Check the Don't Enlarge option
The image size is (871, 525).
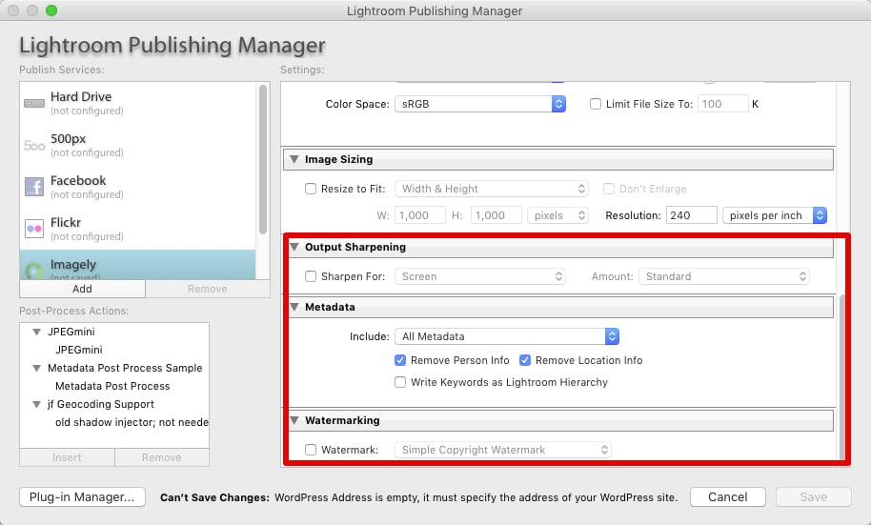pos(609,189)
